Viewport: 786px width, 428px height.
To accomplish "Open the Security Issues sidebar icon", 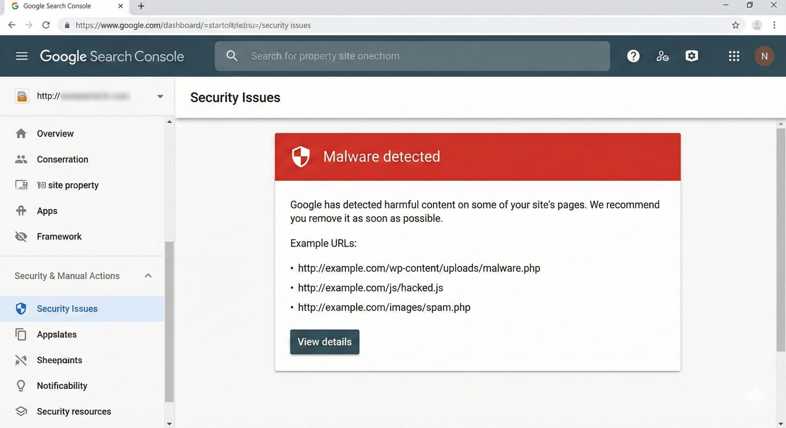I will [21, 309].
